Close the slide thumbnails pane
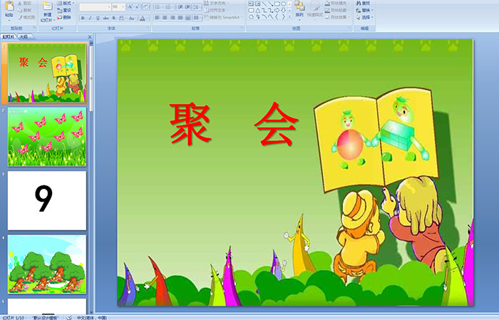The image size is (499, 320). (90, 37)
